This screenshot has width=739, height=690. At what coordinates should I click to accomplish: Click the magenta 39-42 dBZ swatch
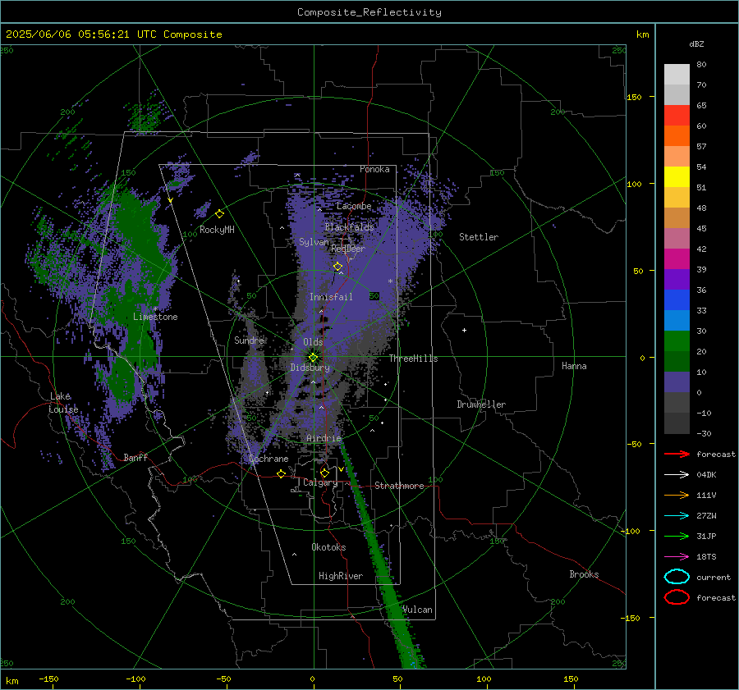(x=677, y=258)
